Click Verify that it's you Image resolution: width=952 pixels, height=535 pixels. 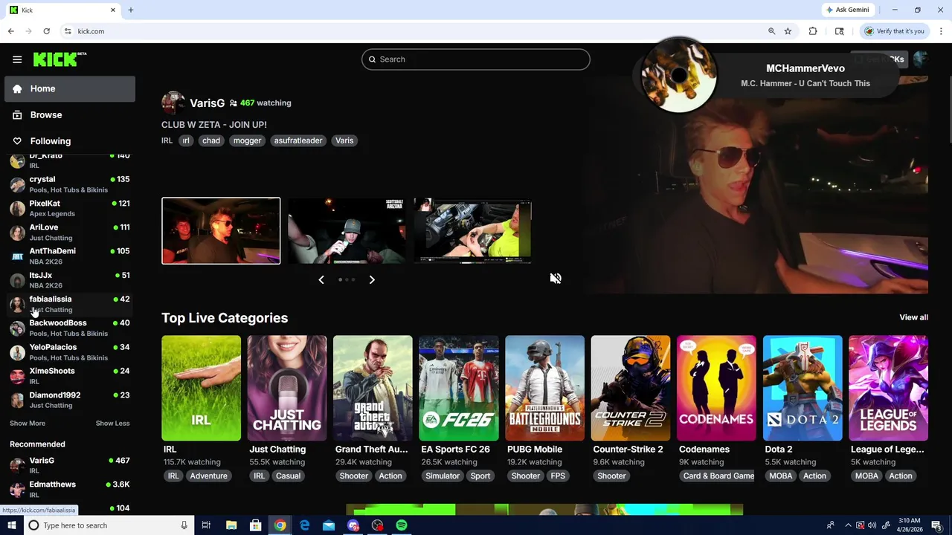click(x=895, y=31)
